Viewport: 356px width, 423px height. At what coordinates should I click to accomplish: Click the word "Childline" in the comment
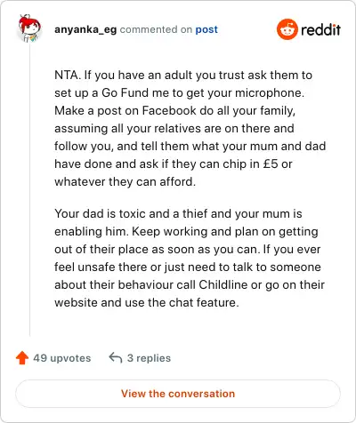(x=223, y=284)
